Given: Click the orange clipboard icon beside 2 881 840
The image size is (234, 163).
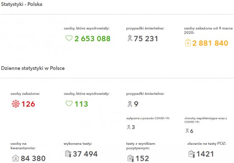Looking at the screenshot, I should pyautogui.click(x=188, y=43).
